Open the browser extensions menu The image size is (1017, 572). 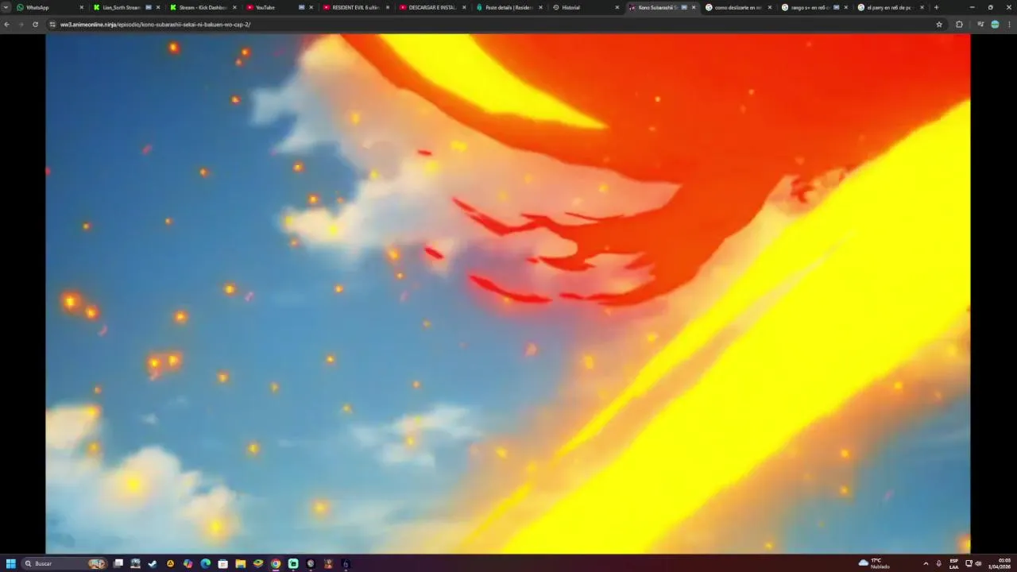[959, 25]
